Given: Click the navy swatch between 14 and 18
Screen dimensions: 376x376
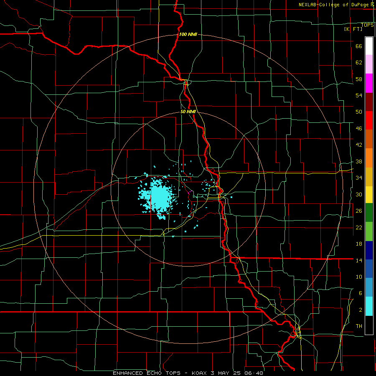Looking at the screenshot, I should (x=369, y=250).
